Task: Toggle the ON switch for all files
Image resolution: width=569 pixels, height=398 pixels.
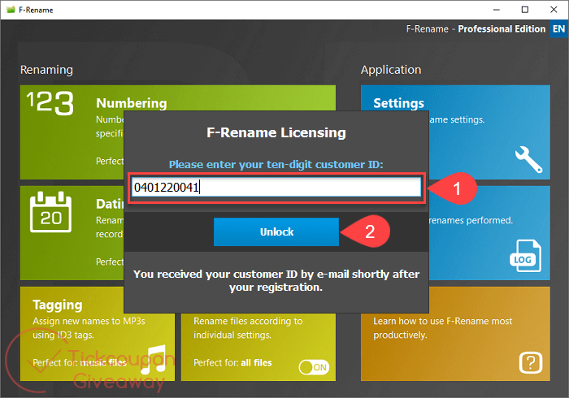Action: [314, 367]
